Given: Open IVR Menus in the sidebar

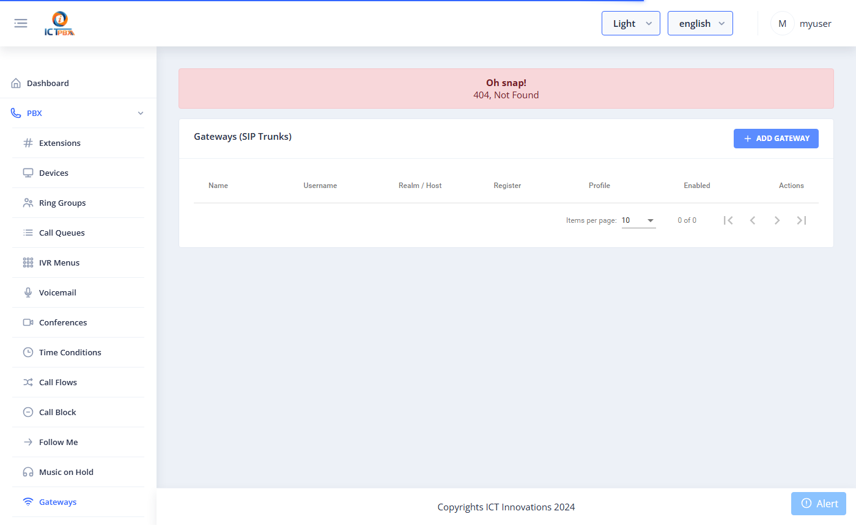Looking at the screenshot, I should [78, 262].
